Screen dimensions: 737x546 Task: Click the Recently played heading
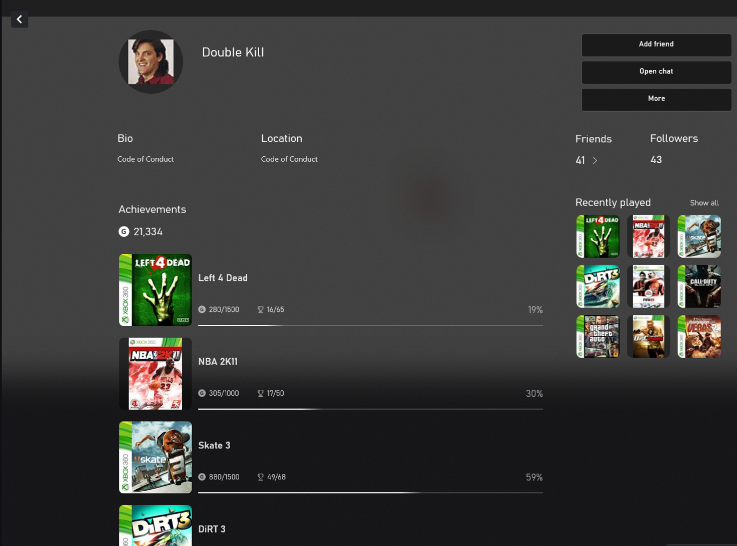pyautogui.click(x=613, y=203)
